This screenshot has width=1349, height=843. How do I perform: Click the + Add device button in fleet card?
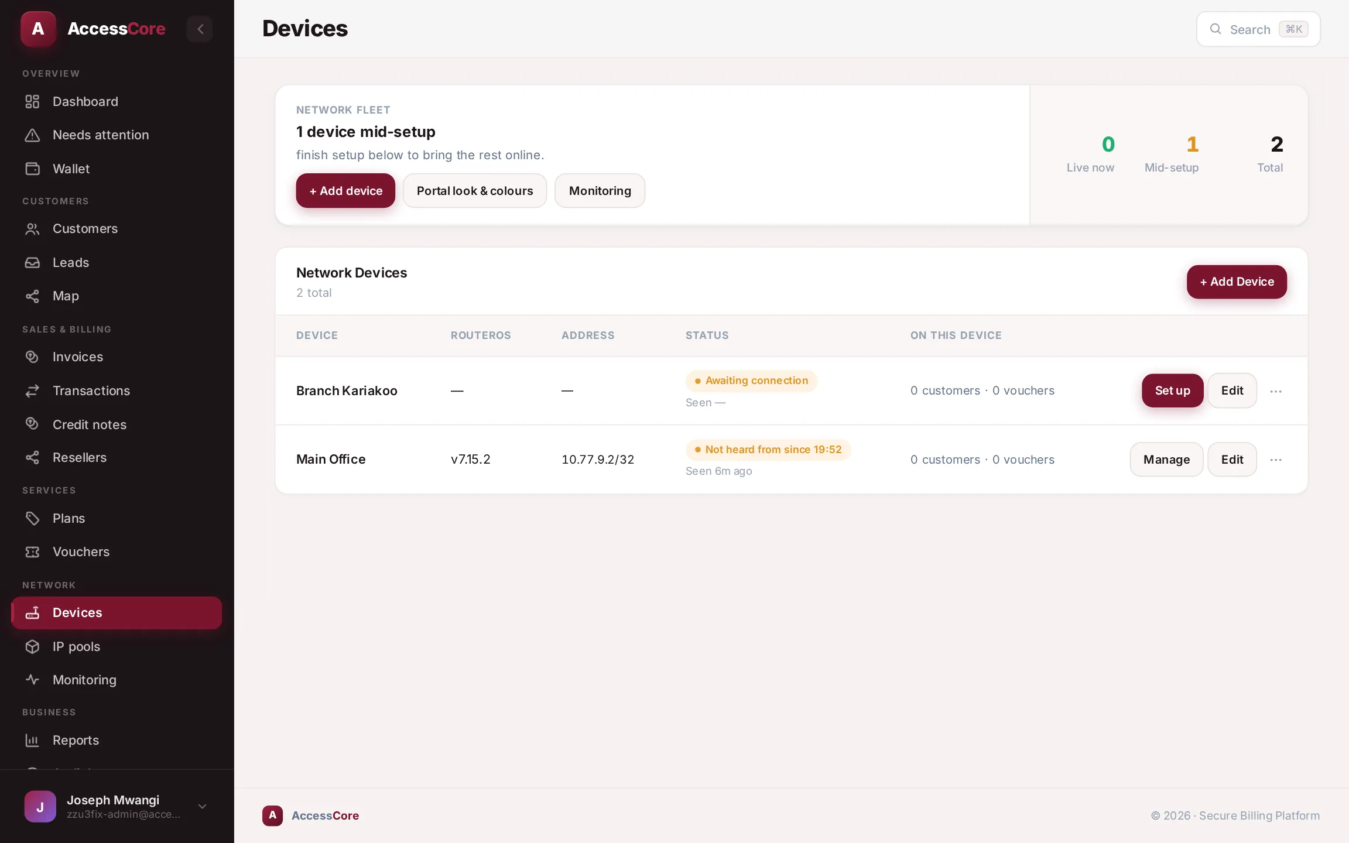click(x=345, y=191)
